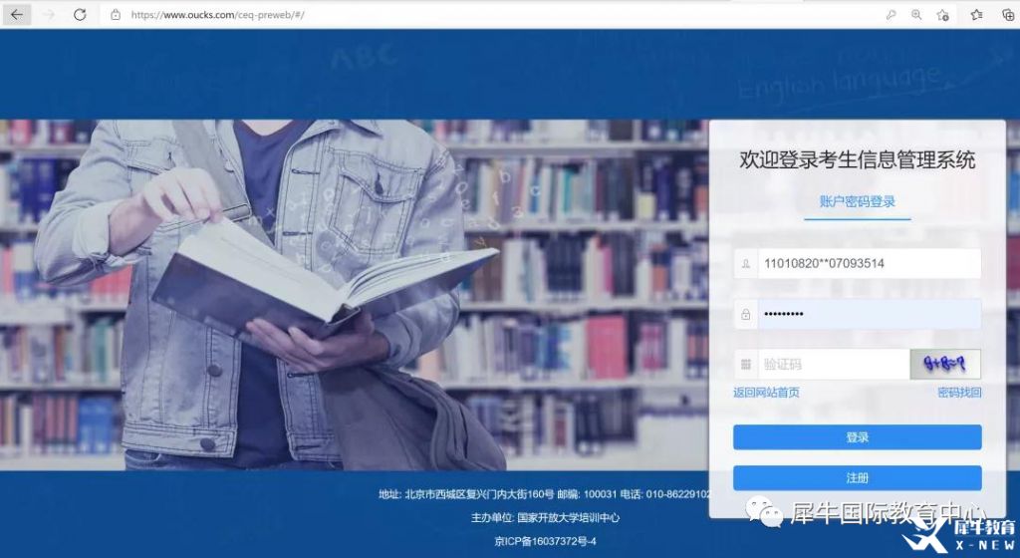1020x558 pixels.
Task: Click the grid icon beside 验证码 field
Action: 745,364
